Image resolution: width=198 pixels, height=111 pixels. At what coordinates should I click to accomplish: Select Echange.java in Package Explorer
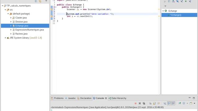[x=22, y=26]
